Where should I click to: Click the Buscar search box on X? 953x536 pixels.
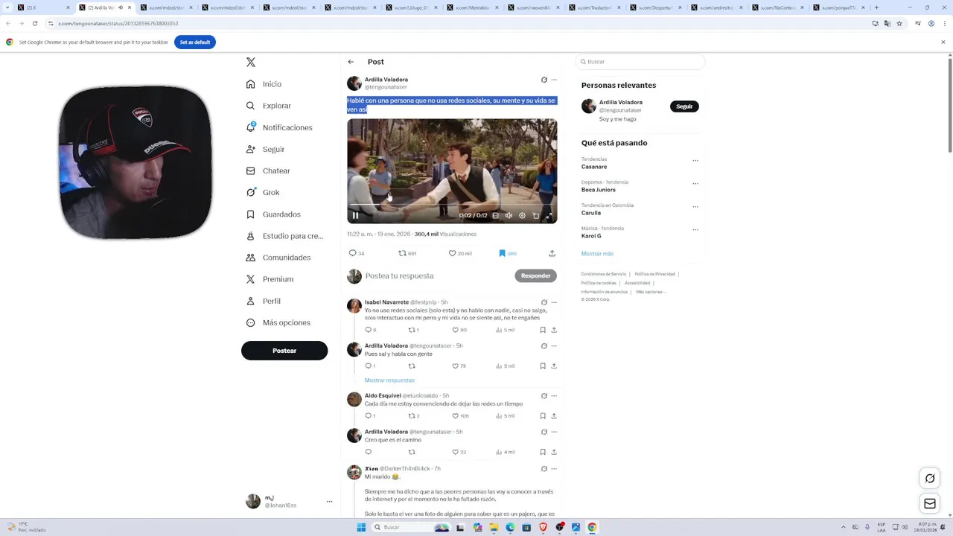(640, 62)
